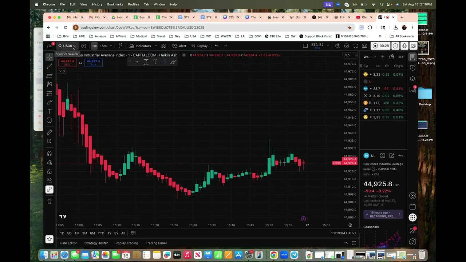Open USD currency dropdown
This screenshot has width=466, height=262.
click(x=350, y=55)
